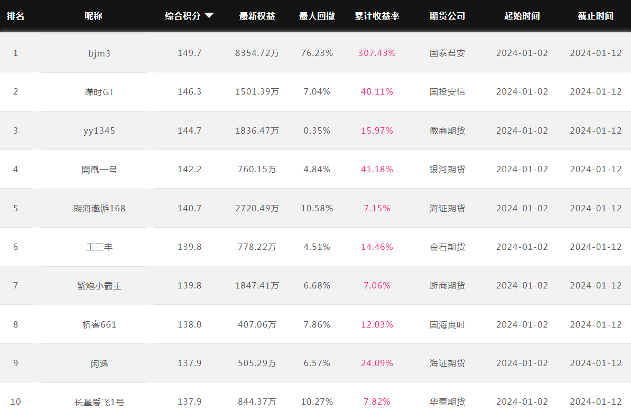Click the 76.23% drawdown cell
The image size is (631, 420).
pyautogui.click(x=317, y=53)
